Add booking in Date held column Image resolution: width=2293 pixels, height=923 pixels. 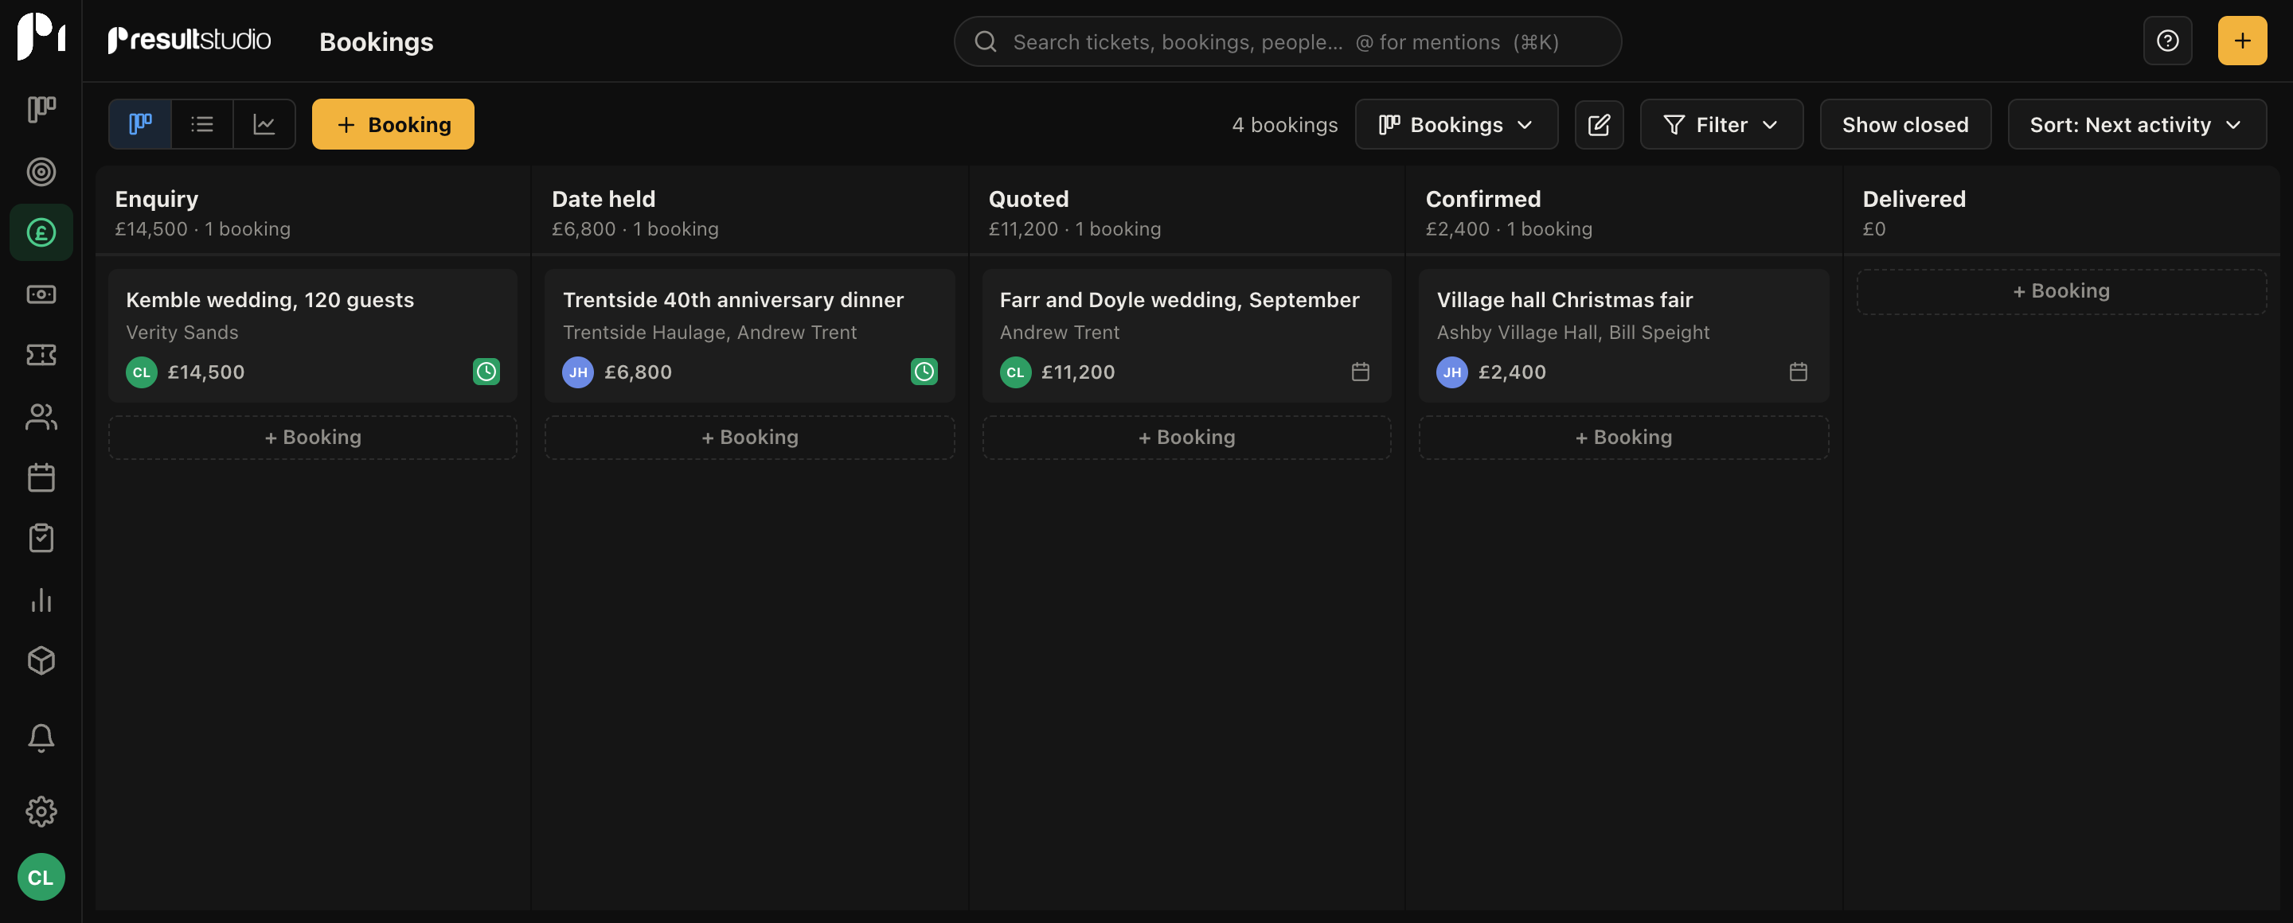[749, 438]
